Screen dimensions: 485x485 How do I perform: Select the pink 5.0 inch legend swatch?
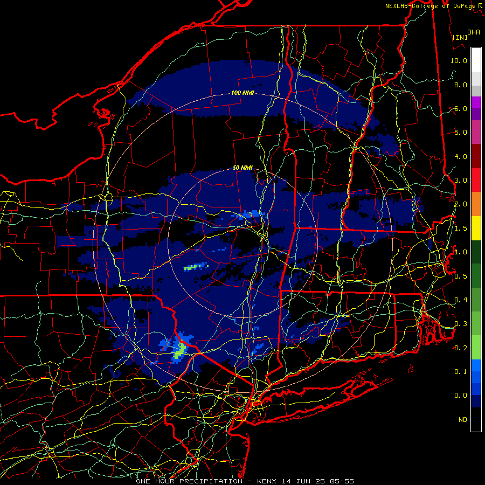tap(476, 133)
